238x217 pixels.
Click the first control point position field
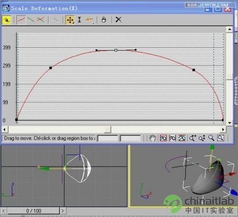pyautogui.click(x=108, y=138)
